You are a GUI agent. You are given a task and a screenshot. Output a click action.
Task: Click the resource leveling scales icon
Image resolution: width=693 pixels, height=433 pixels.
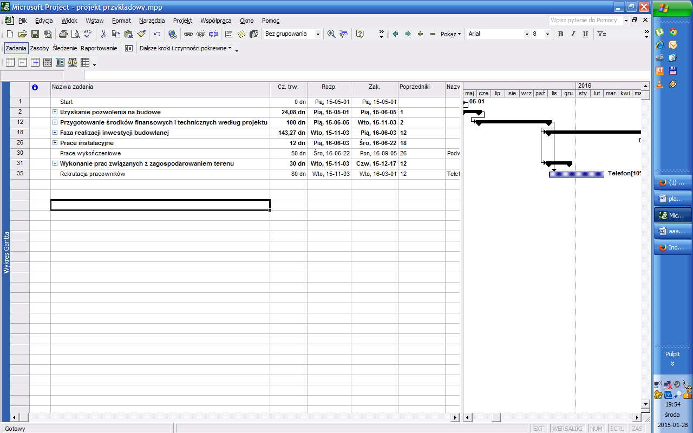[x=73, y=62]
